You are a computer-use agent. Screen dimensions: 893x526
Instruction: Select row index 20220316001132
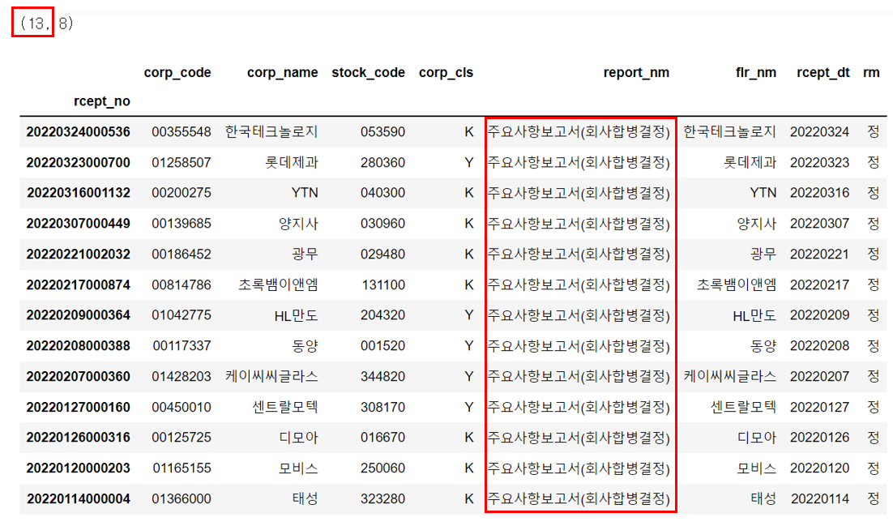(78, 193)
